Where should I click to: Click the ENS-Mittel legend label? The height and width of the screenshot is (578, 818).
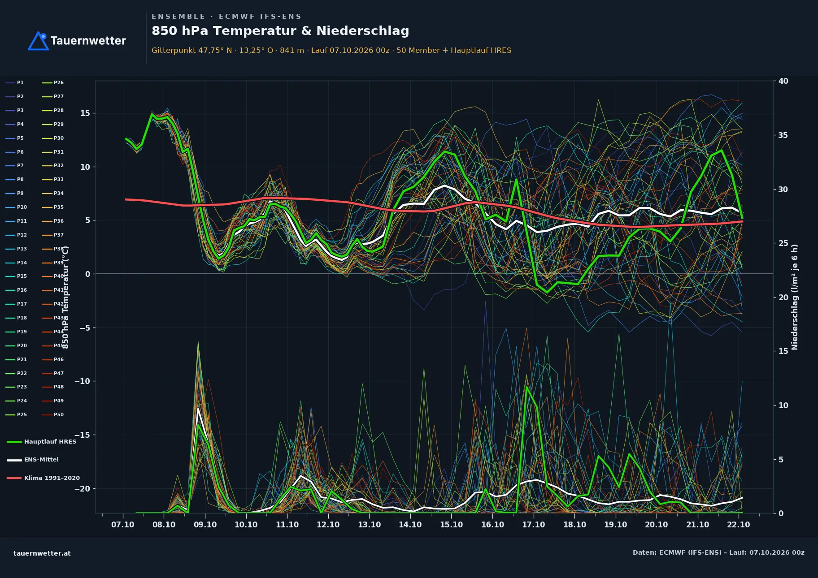coord(41,460)
